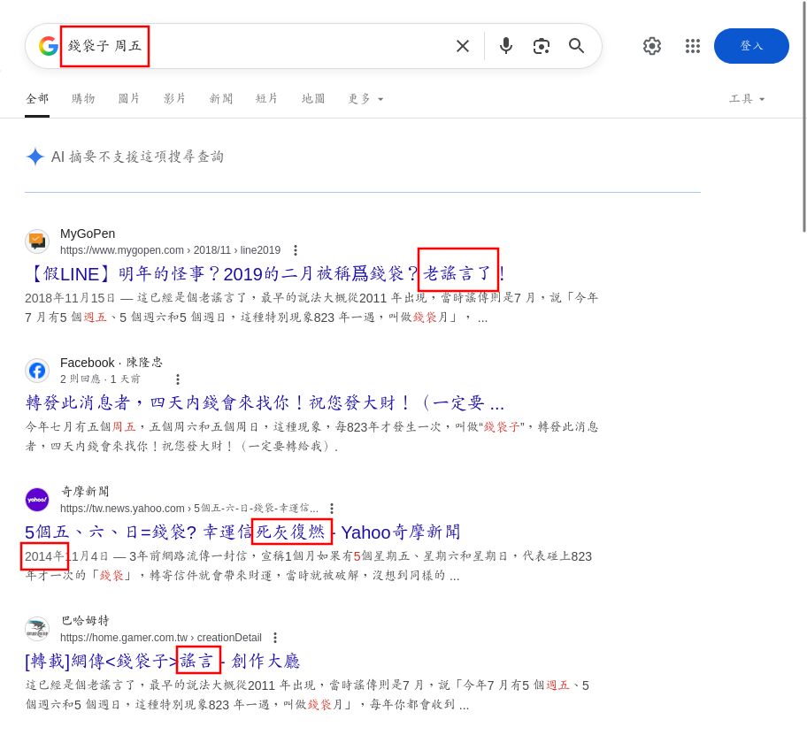The width and height of the screenshot is (807, 735).
Task: Open the three-dot menu for MyGoPen result
Action: [x=296, y=250]
